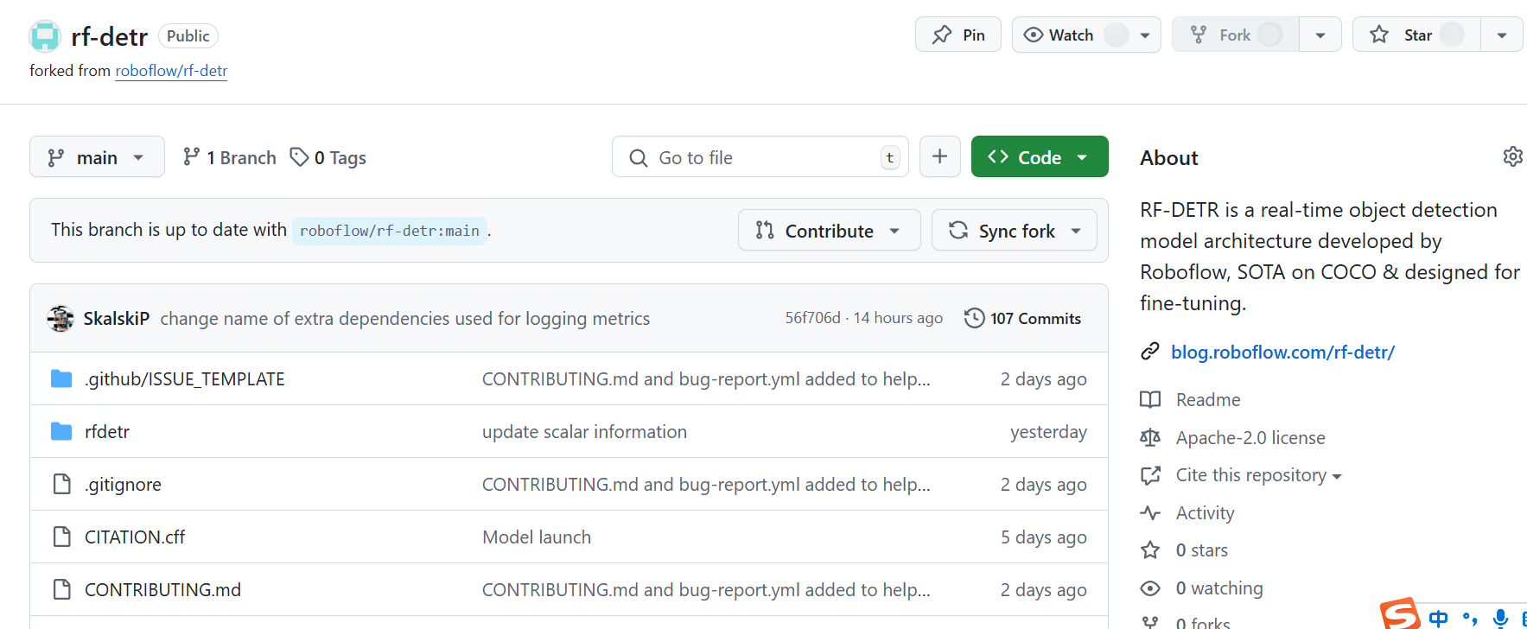Screen dimensions: 1527x629
Task: Open the 107 Commits history
Action: pos(1023,318)
